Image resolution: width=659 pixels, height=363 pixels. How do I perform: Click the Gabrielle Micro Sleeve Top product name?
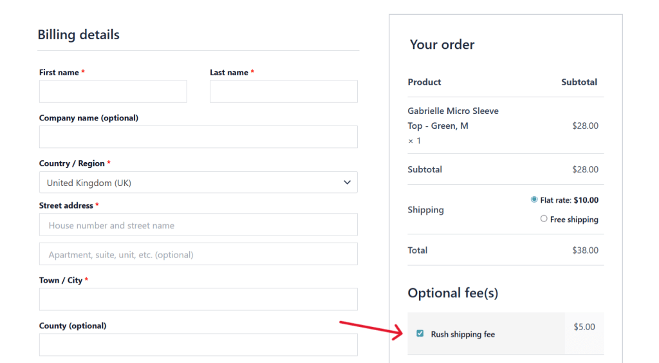click(452, 118)
